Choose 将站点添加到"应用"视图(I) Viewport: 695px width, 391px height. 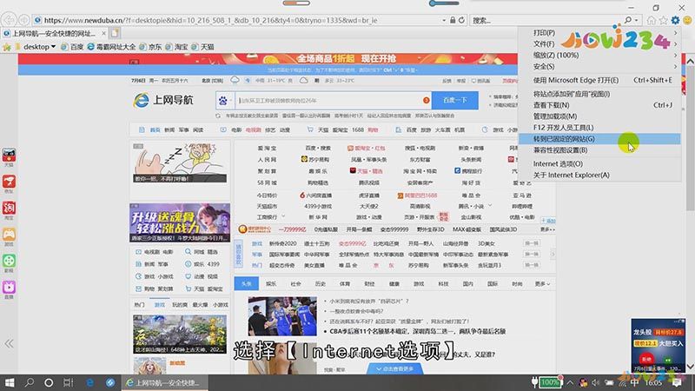pos(599,94)
